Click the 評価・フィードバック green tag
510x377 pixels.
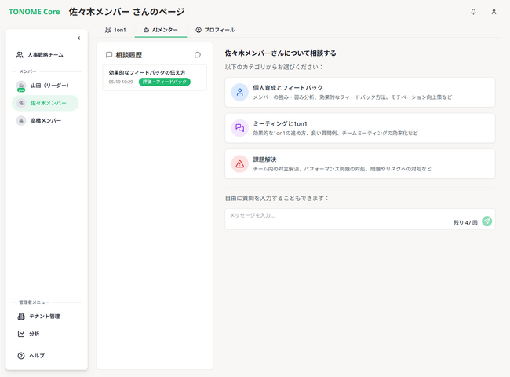[165, 82]
